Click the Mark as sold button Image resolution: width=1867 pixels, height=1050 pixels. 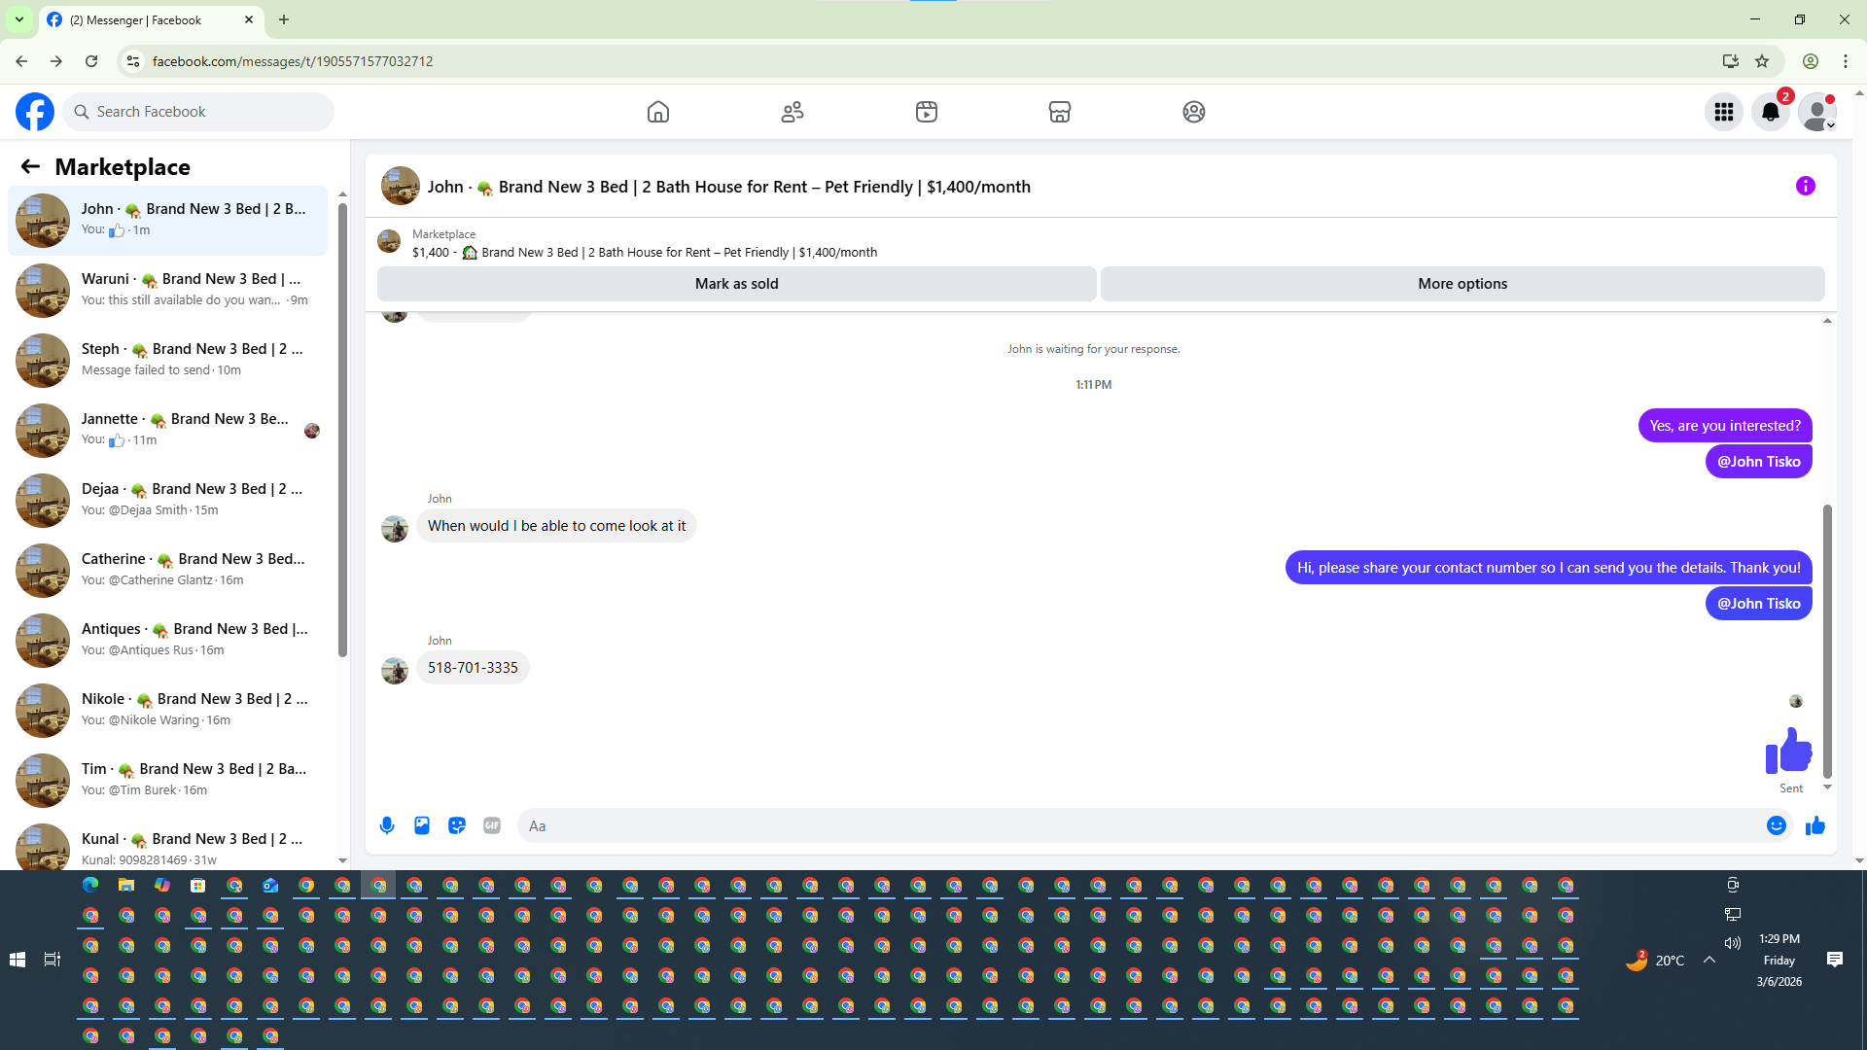(x=736, y=284)
